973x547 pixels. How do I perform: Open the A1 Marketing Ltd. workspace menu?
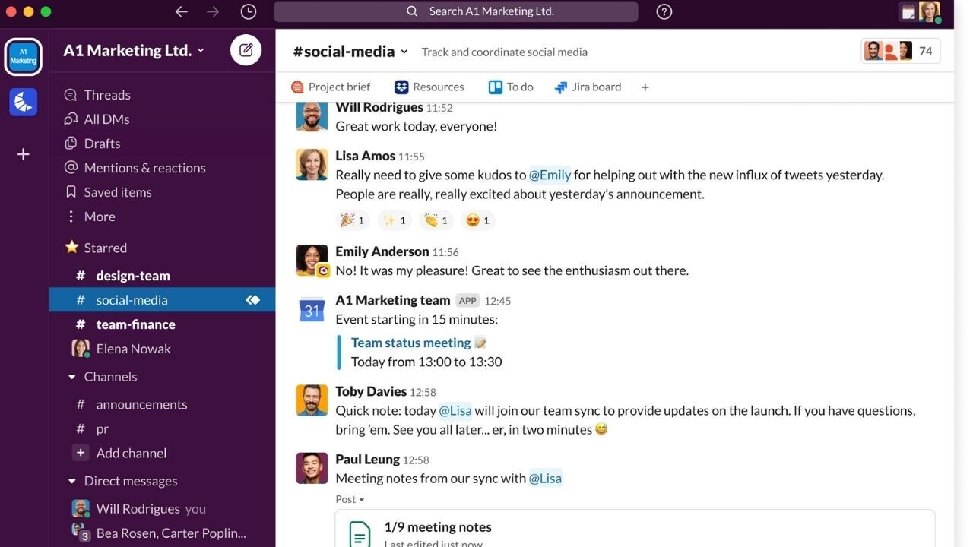[134, 51]
